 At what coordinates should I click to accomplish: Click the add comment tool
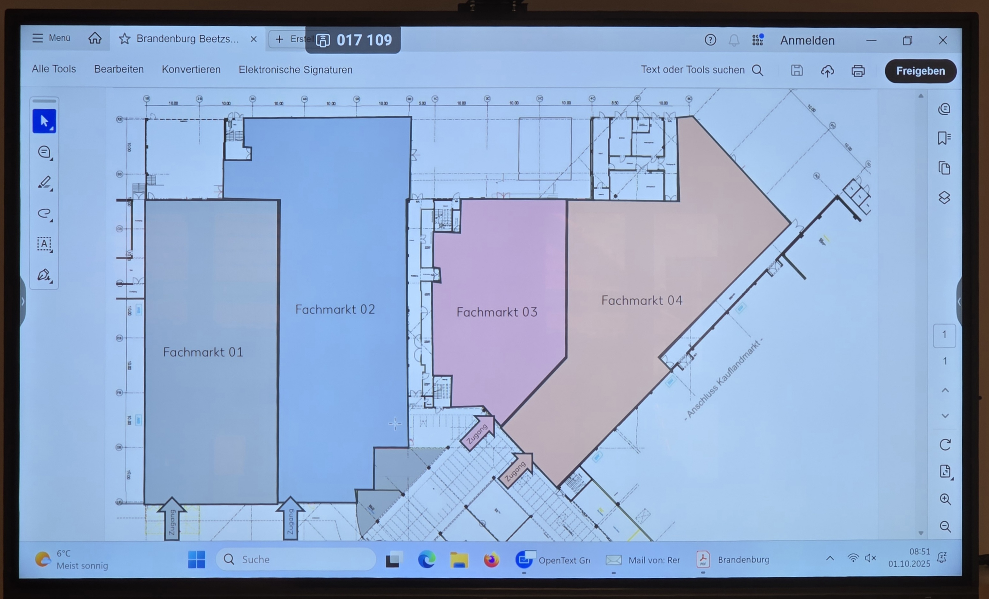pyautogui.click(x=44, y=152)
